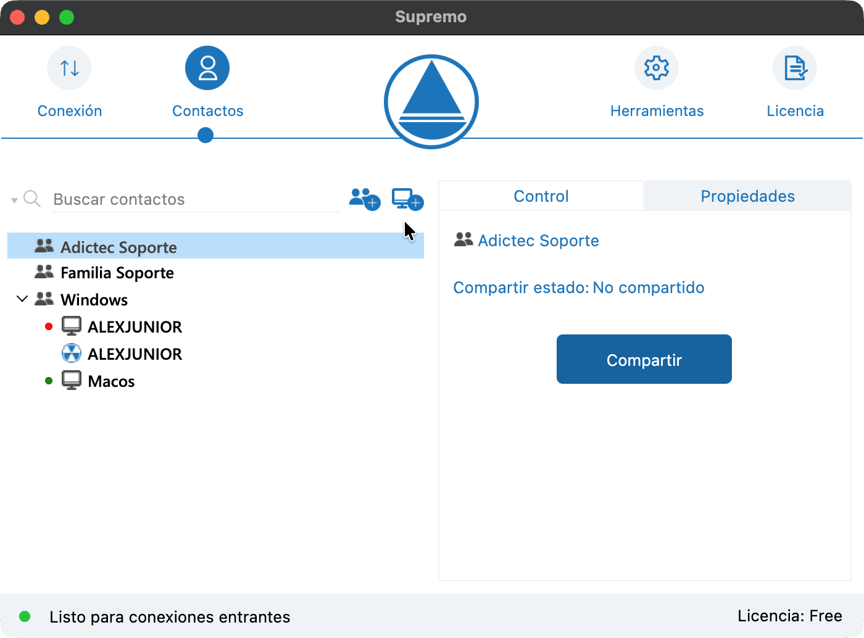Select the Familia Soporte group
Screen dimensions: 864x638
click(x=215, y=273)
